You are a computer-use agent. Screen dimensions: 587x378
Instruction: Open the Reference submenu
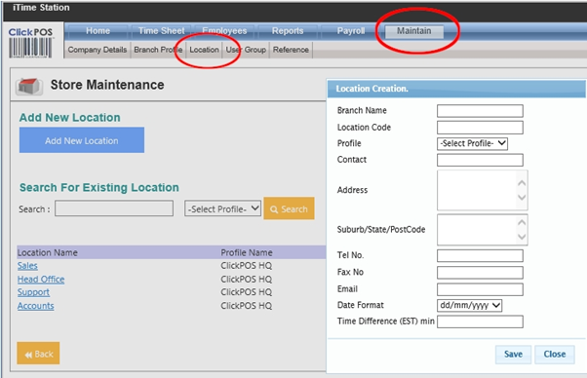click(x=291, y=50)
